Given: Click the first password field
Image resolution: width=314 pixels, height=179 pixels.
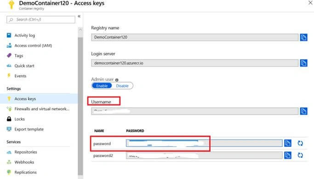Looking at the screenshot, I should pyautogui.click(x=204, y=143).
